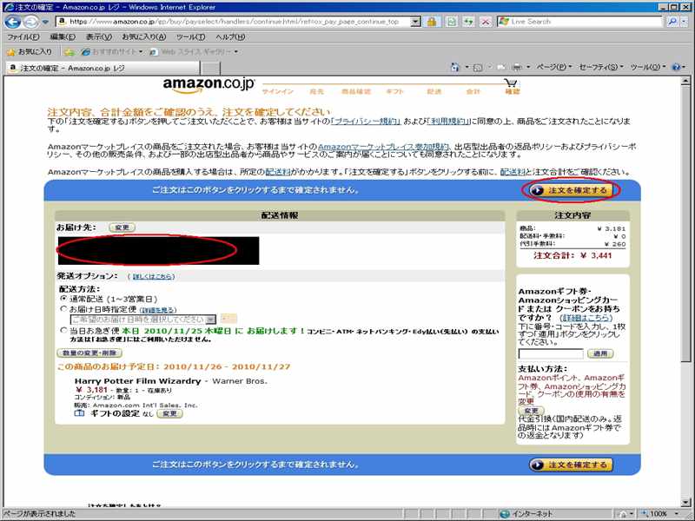
Task: Open the 編集(E) menu
Action: click(x=63, y=37)
